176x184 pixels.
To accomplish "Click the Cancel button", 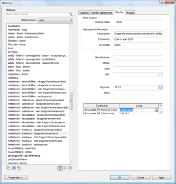I will (141, 178).
